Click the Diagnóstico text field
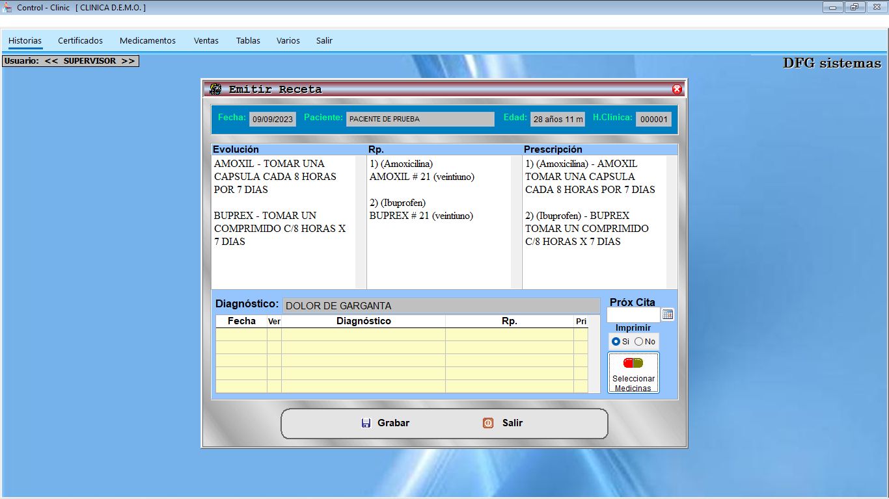This screenshot has width=889, height=499. (x=441, y=305)
